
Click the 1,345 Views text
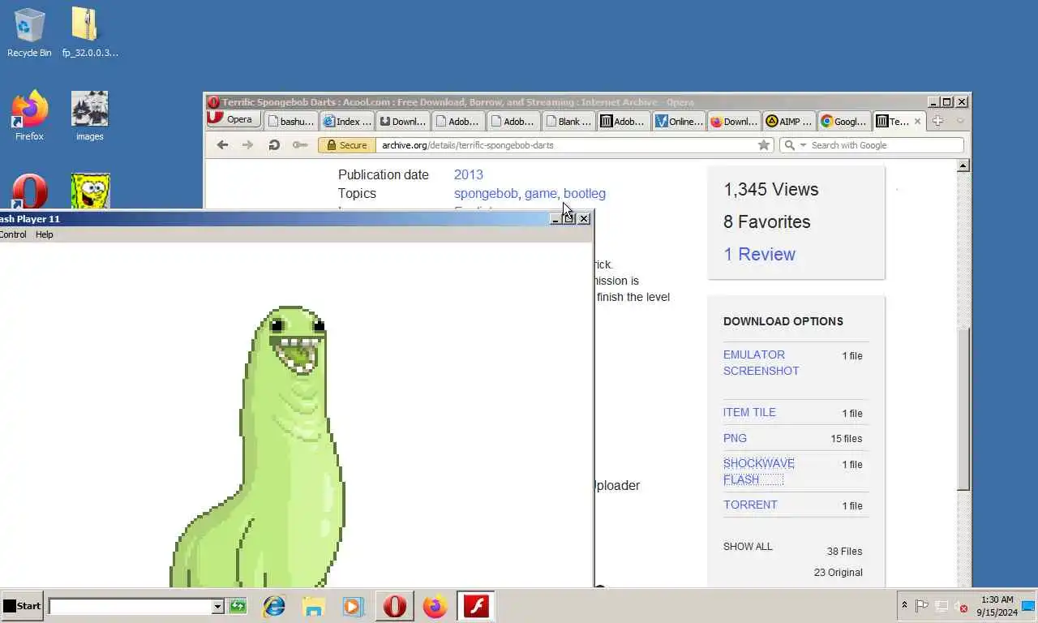(771, 189)
